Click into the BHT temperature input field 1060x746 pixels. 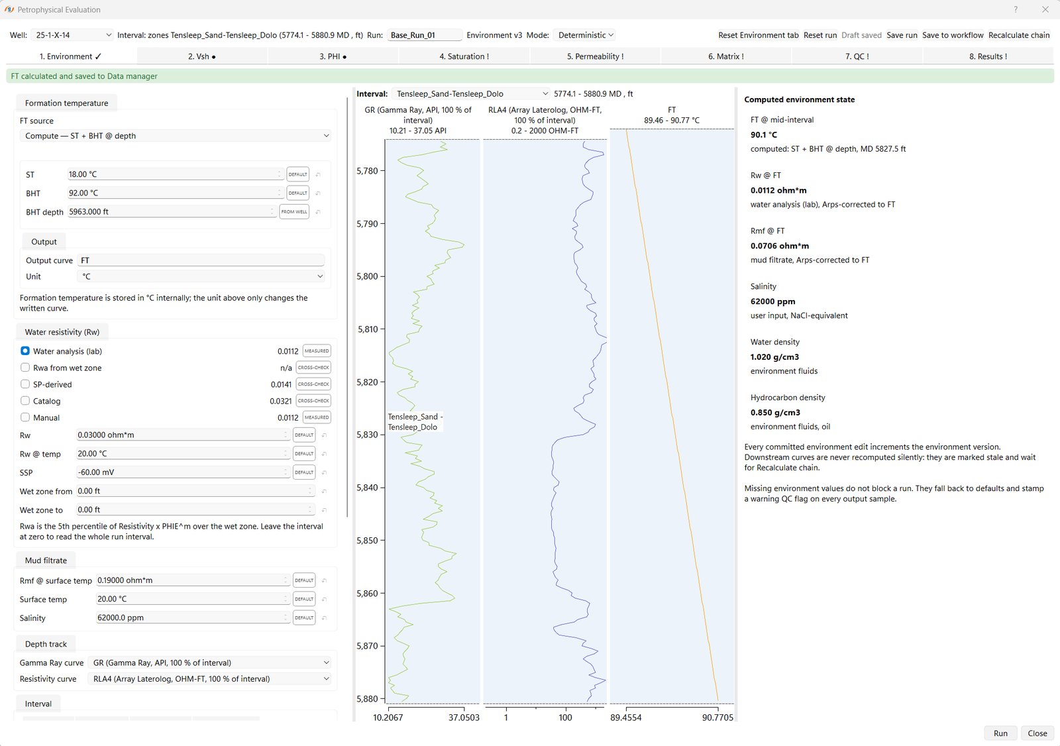[x=175, y=193]
